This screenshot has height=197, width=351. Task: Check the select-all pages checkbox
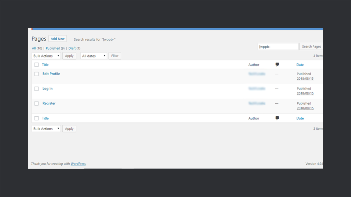point(36,64)
